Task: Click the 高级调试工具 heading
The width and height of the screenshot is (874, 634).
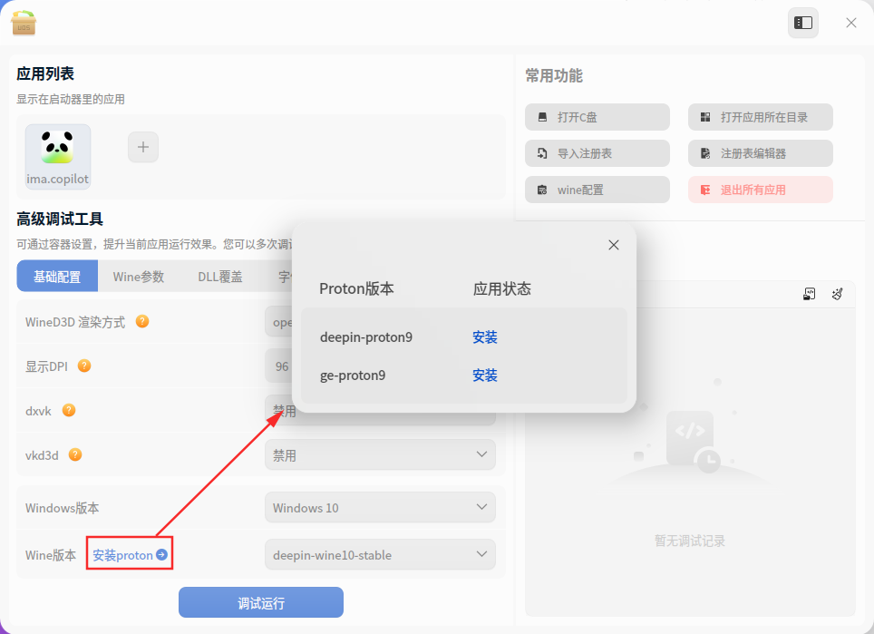Action: point(60,219)
